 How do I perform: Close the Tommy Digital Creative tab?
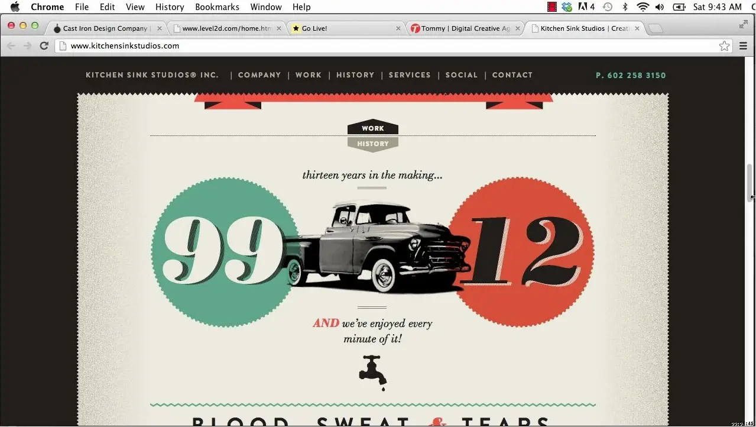518,28
